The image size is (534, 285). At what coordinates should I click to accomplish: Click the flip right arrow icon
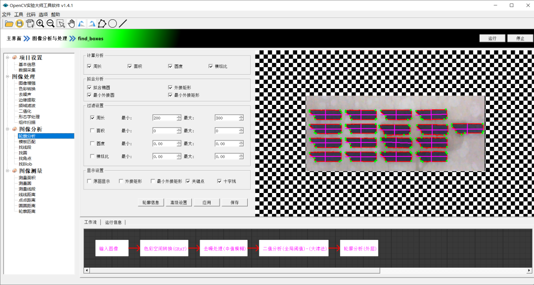(x=91, y=24)
